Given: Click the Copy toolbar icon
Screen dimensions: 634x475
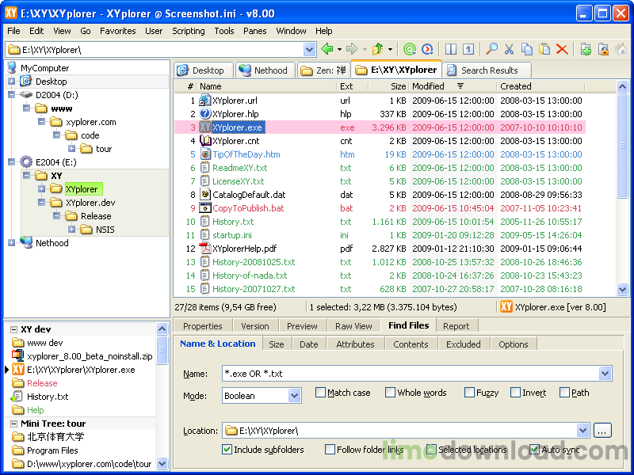Looking at the screenshot, I should click(x=527, y=49).
